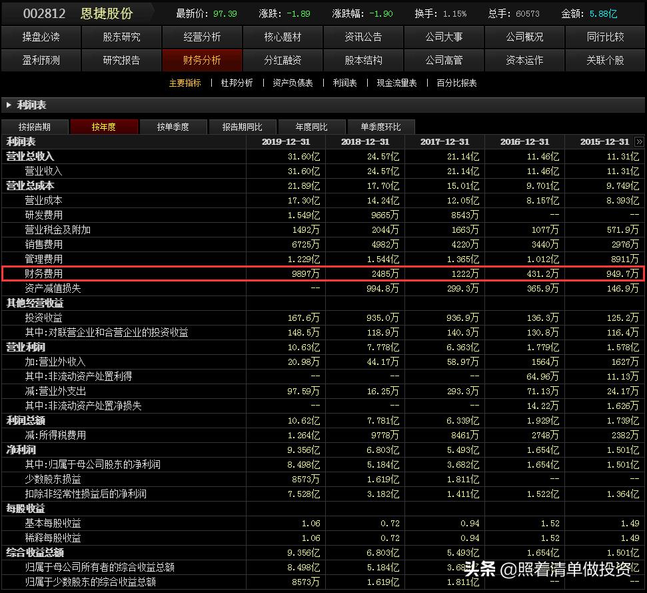
Task: Open the 同行比较 comparison page
Action: point(605,37)
